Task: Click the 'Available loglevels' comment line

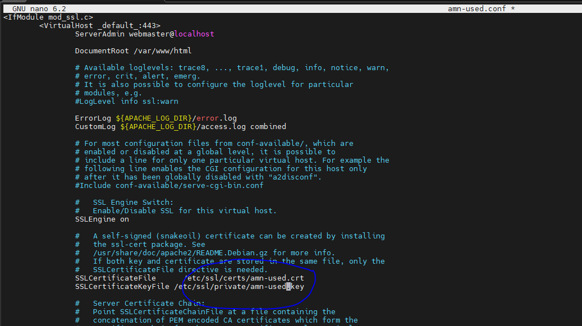Action: point(232,67)
